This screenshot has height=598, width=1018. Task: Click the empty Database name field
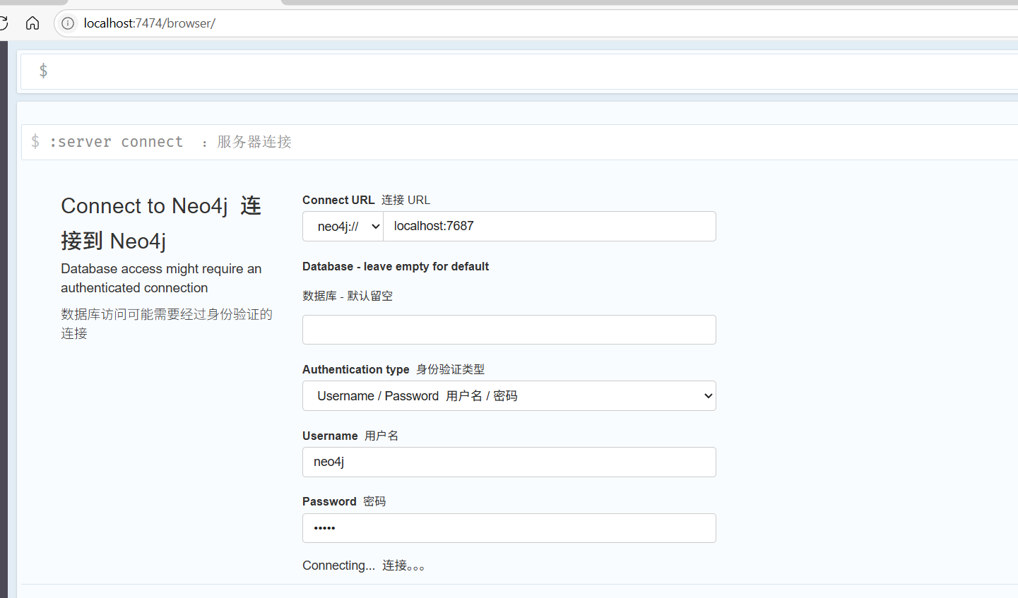click(x=509, y=330)
